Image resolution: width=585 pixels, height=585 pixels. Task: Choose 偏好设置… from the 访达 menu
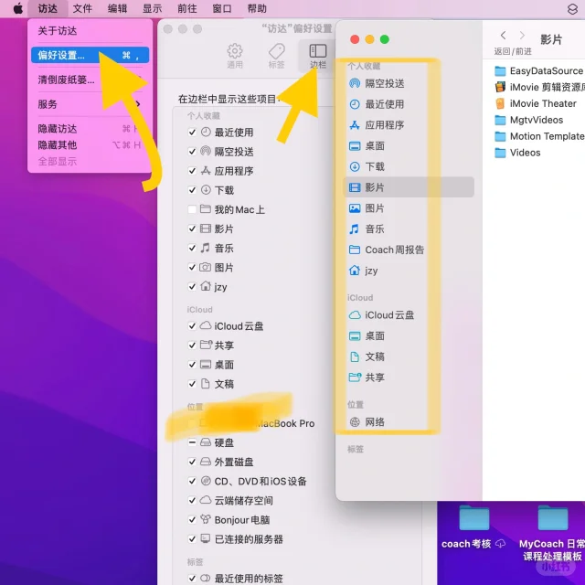[90, 55]
